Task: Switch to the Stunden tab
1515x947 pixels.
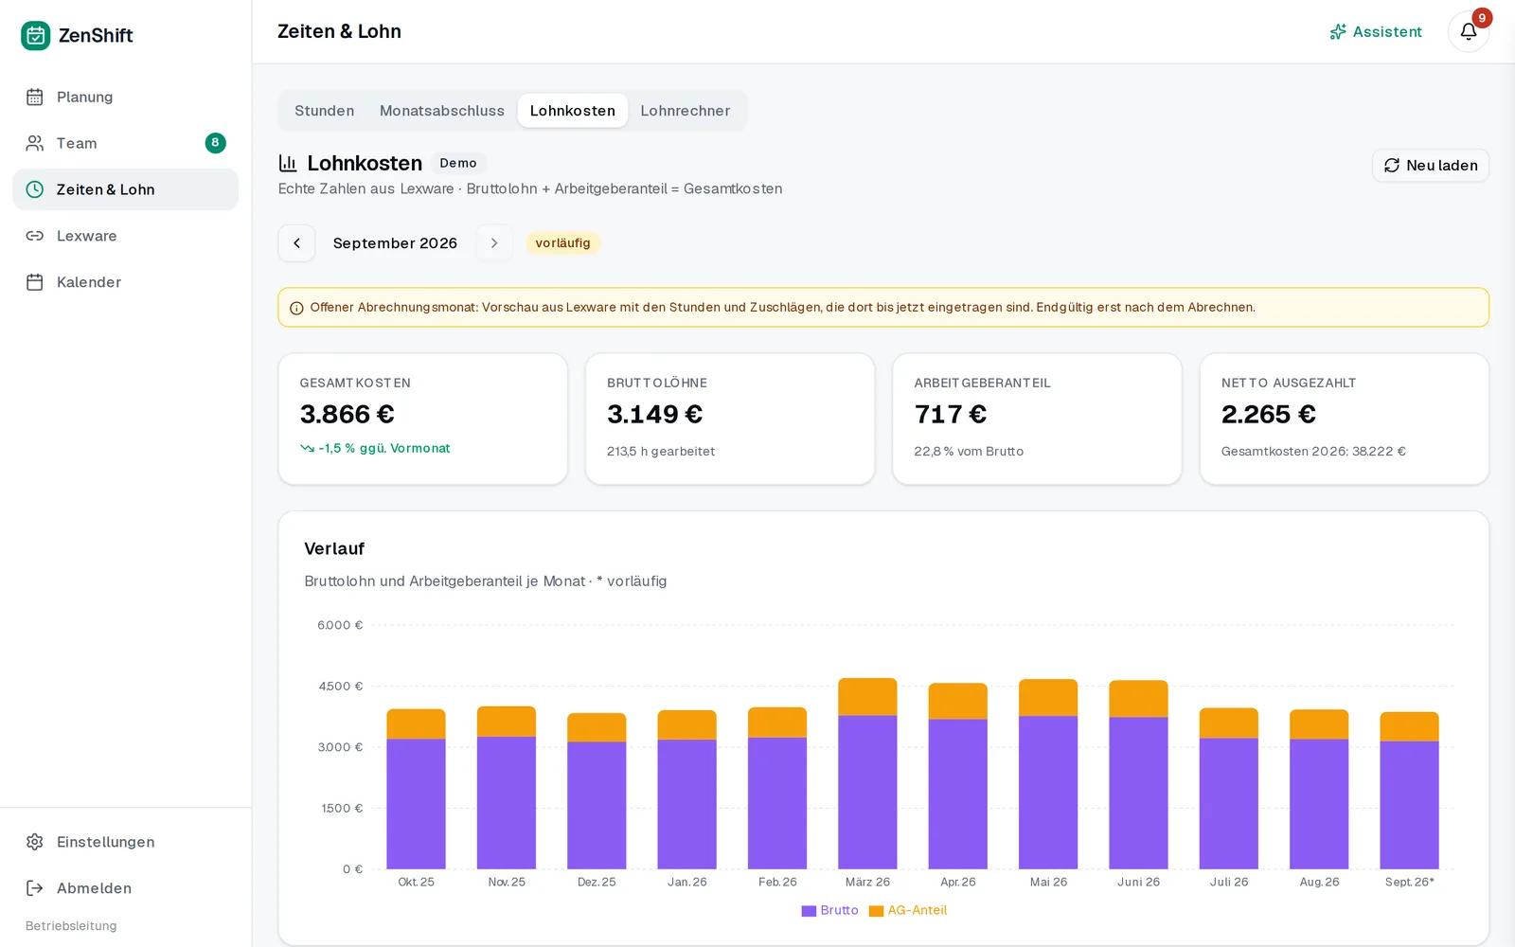Action: 324,111
